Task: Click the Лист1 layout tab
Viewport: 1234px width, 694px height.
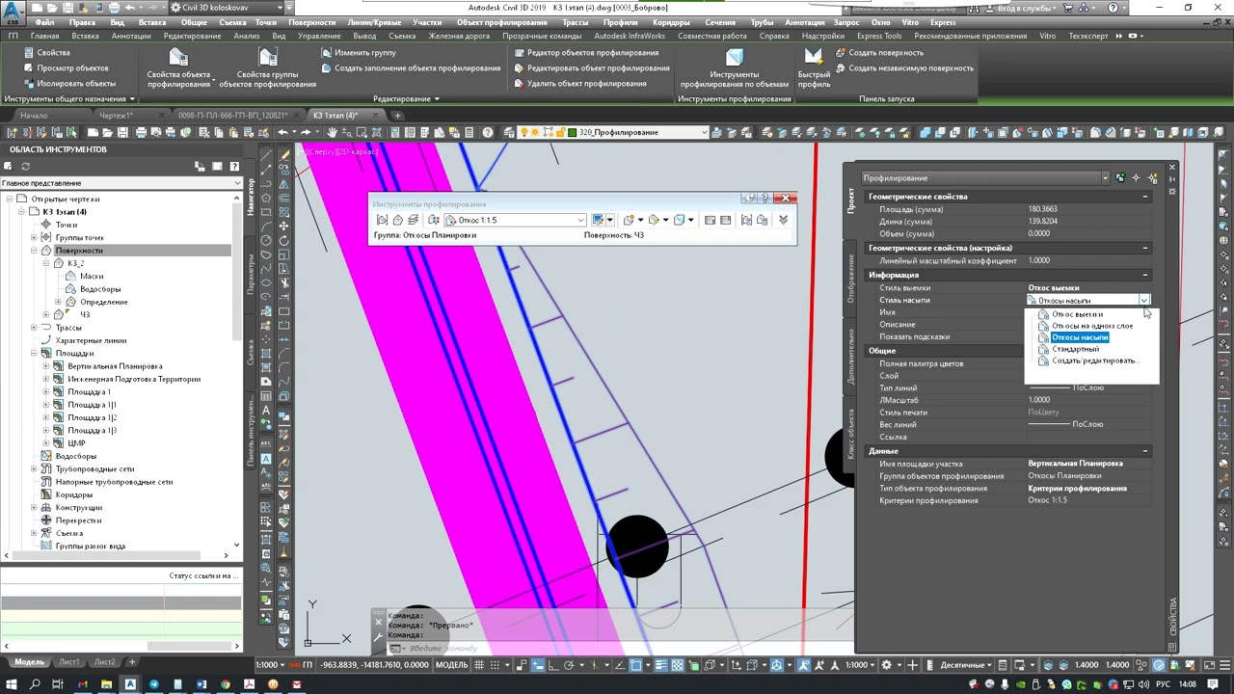Action: coord(69,662)
